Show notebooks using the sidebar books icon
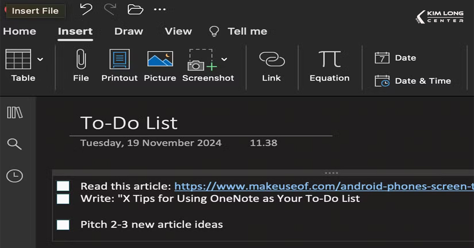 pos(15,113)
